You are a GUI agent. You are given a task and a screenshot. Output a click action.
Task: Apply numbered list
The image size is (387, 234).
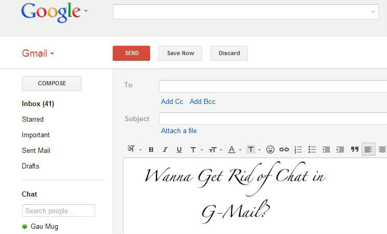coord(298,149)
